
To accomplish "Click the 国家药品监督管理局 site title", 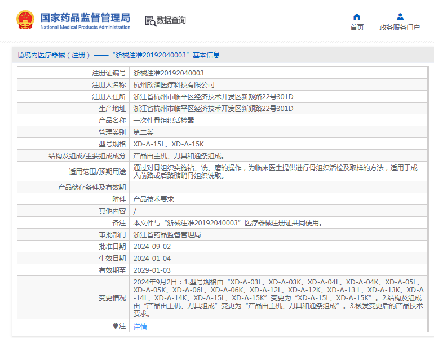I will click(x=85, y=16).
